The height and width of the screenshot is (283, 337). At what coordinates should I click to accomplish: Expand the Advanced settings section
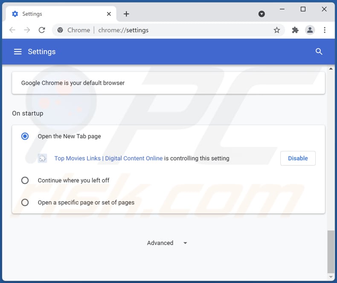point(167,243)
